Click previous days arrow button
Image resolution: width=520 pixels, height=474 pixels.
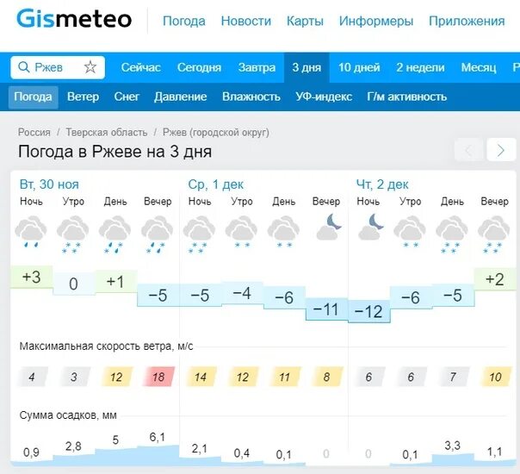tap(469, 151)
